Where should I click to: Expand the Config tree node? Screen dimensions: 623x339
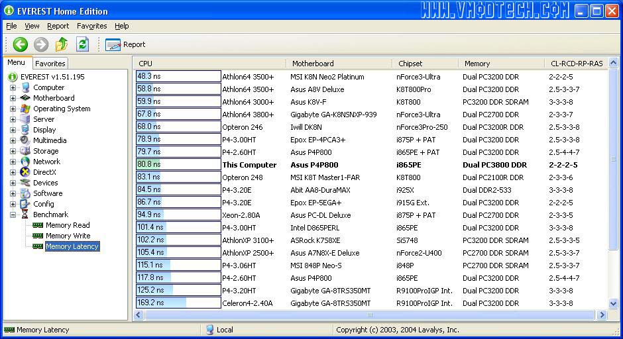[x=13, y=204]
